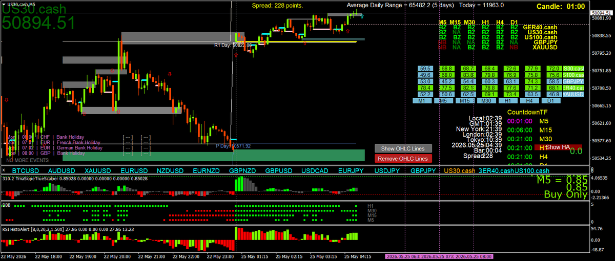Screen dimensions: 615x261
Task: Click the P Day 50571.92 pivot label
Action: (233, 146)
